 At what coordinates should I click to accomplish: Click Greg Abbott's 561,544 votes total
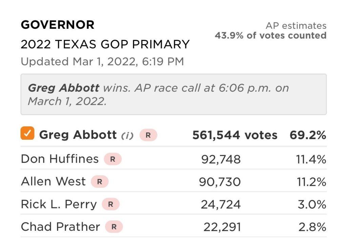click(234, 135)
